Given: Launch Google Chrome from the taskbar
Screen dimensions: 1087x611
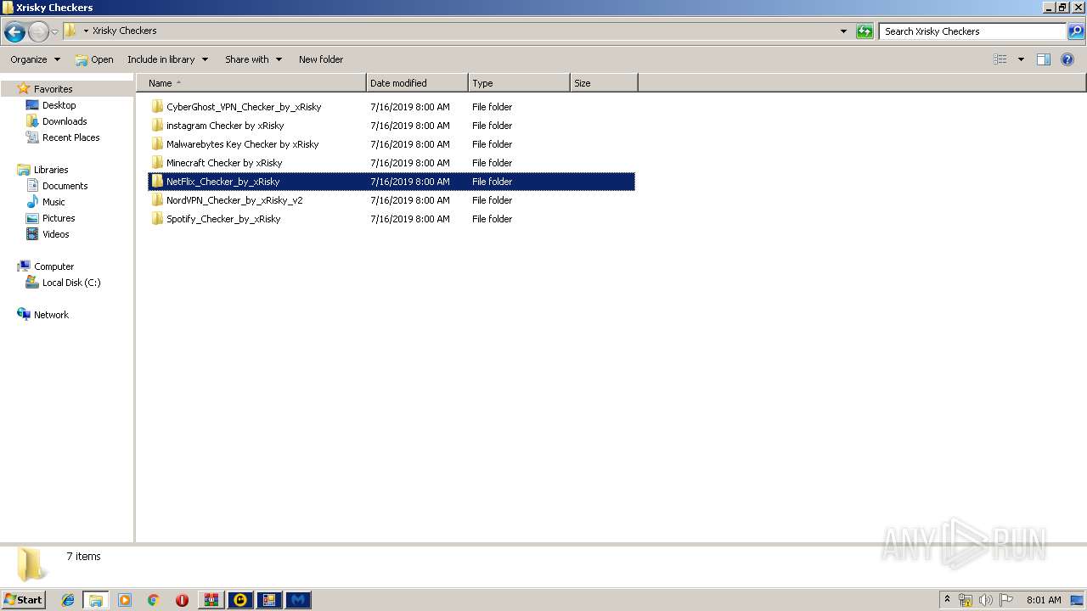Looking at the screenshot, I should point(154,600).
